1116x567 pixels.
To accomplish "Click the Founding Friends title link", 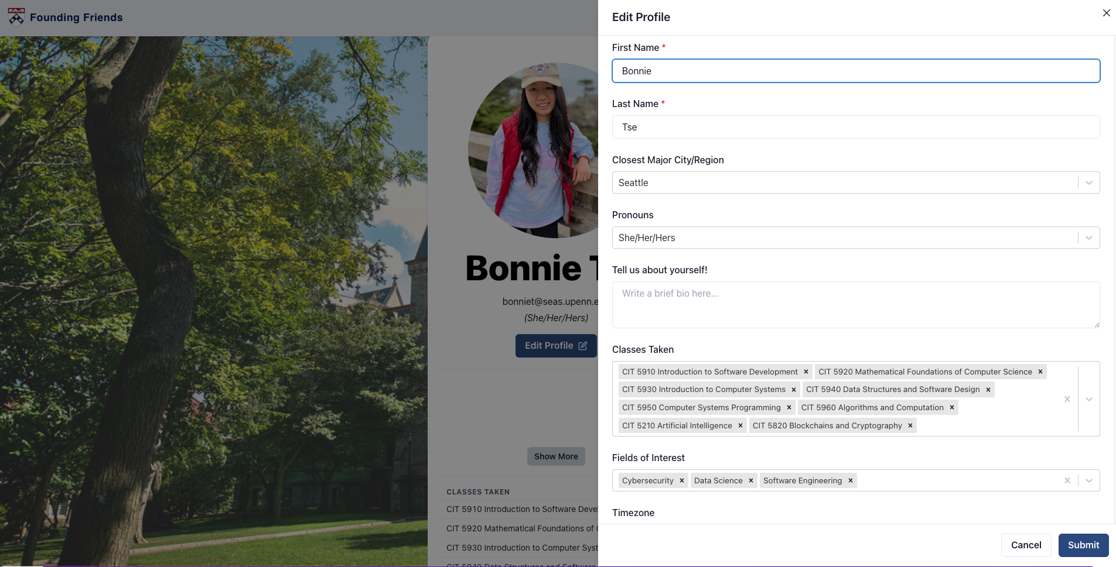I will 76,18.
